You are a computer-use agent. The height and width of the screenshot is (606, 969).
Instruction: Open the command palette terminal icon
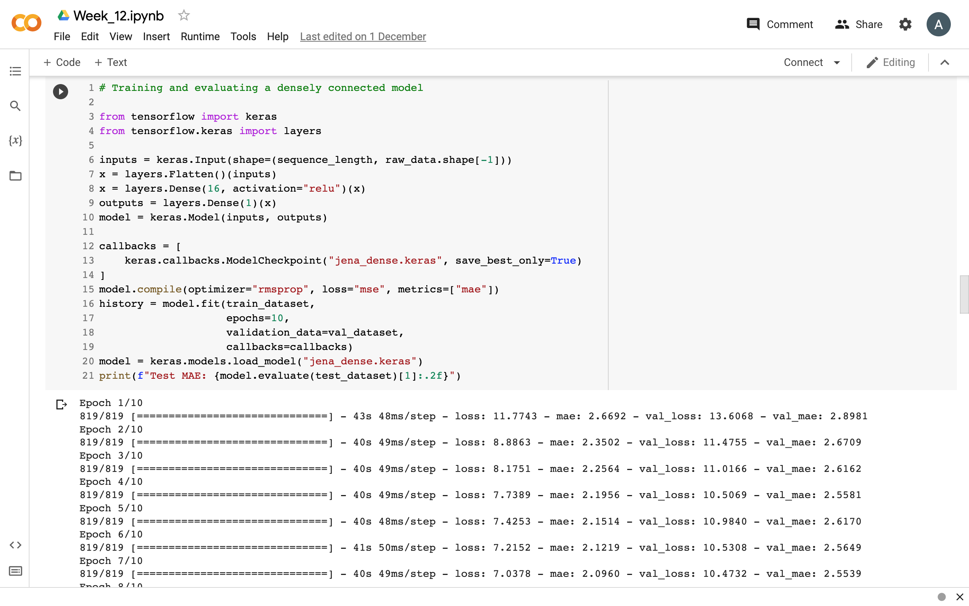tap(16, 571)
